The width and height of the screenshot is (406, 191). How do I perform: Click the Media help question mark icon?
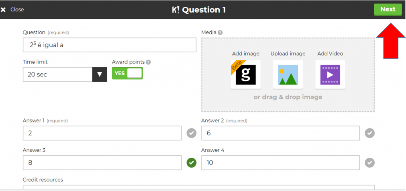point(220,32)
